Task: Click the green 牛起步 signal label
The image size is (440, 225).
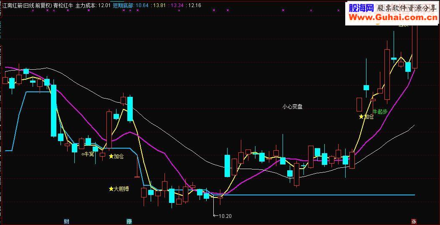Action: tap(380, 111)
